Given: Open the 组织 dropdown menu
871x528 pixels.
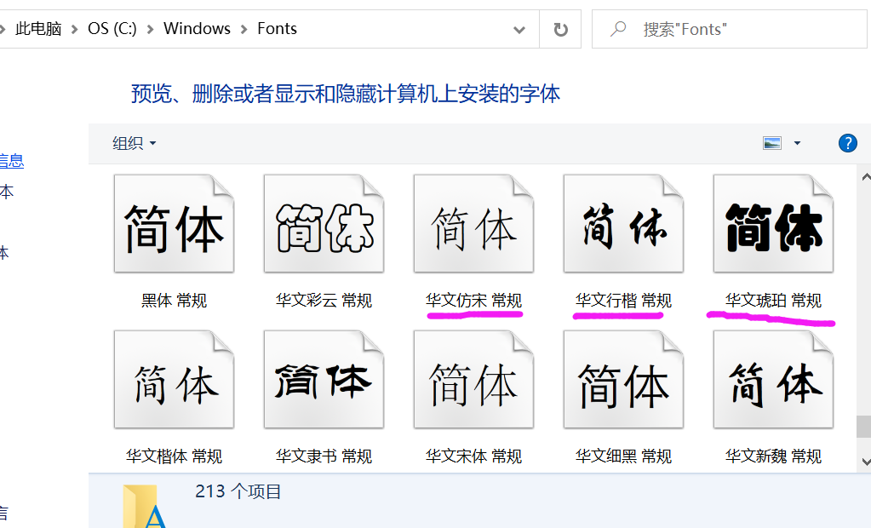Looking at the screenshot, I should click(x=133, y=143).
